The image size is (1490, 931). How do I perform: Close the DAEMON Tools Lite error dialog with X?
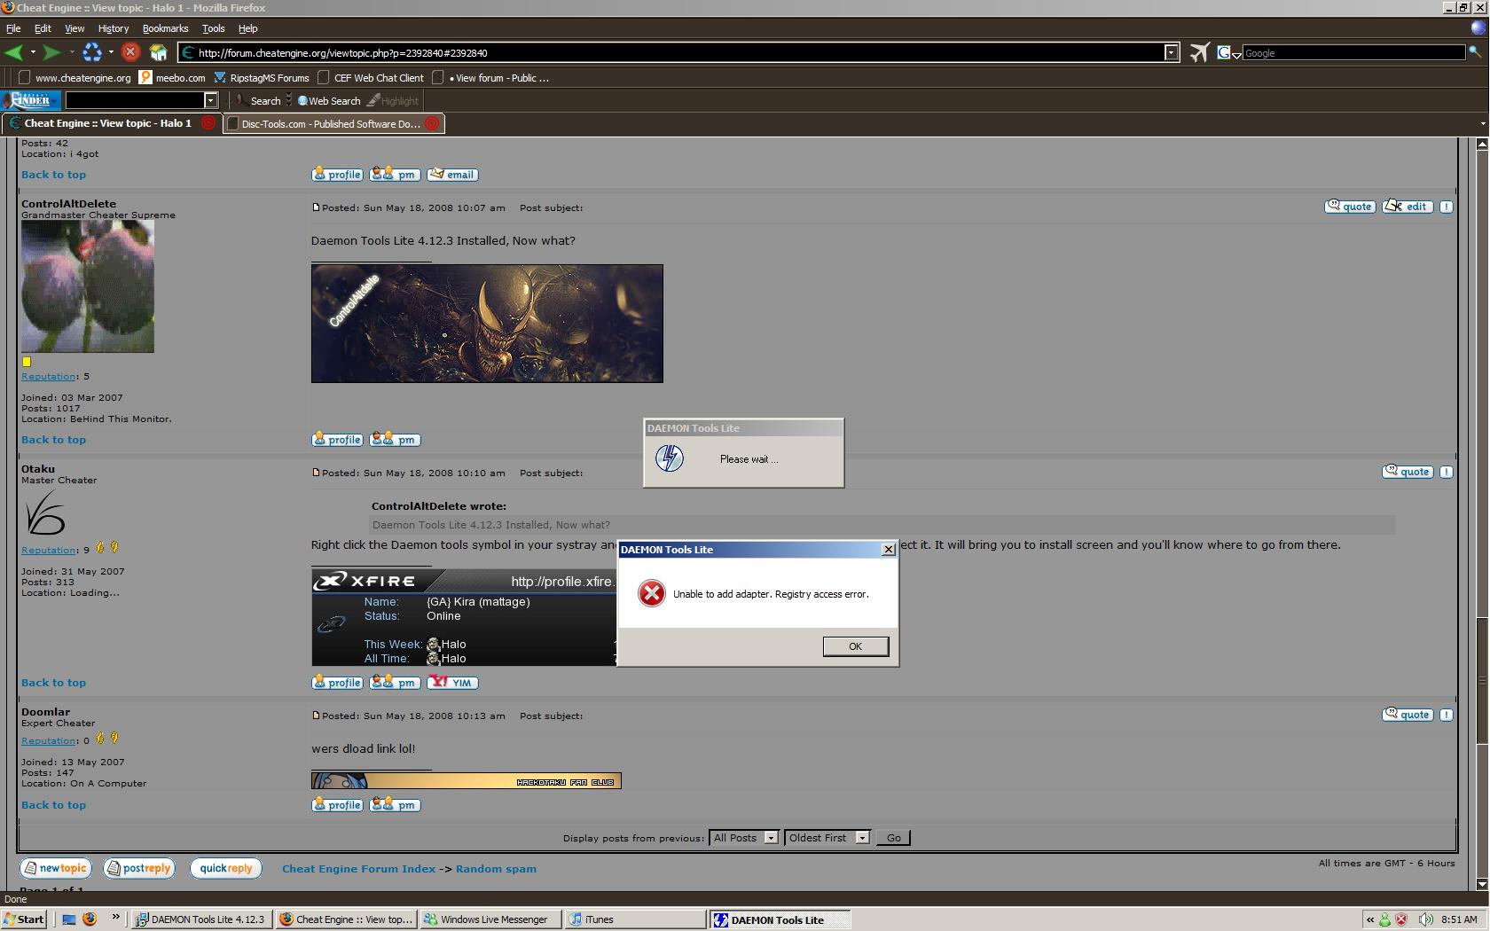888,550
